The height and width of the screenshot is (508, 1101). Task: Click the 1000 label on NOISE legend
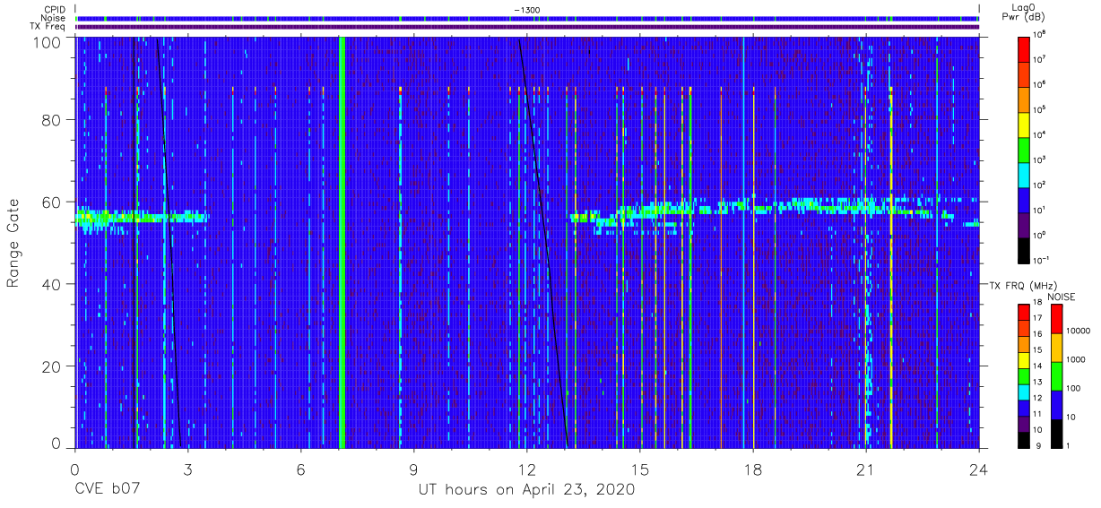pos(1075,360)
